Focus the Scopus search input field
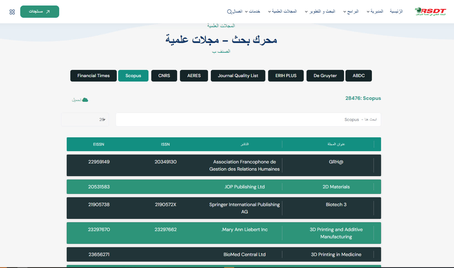The width and height of the screenshot is (454, 268). [248, 120]
